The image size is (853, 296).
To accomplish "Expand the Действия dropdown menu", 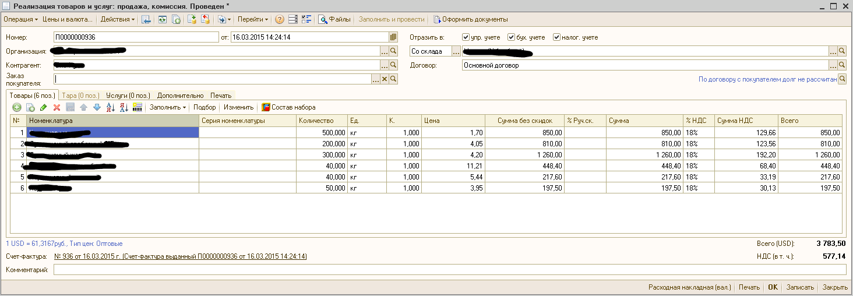I will click(x=117, y=19).
